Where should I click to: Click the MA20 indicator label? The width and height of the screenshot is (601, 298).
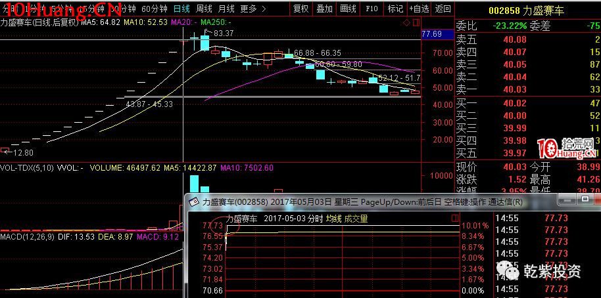184,22
